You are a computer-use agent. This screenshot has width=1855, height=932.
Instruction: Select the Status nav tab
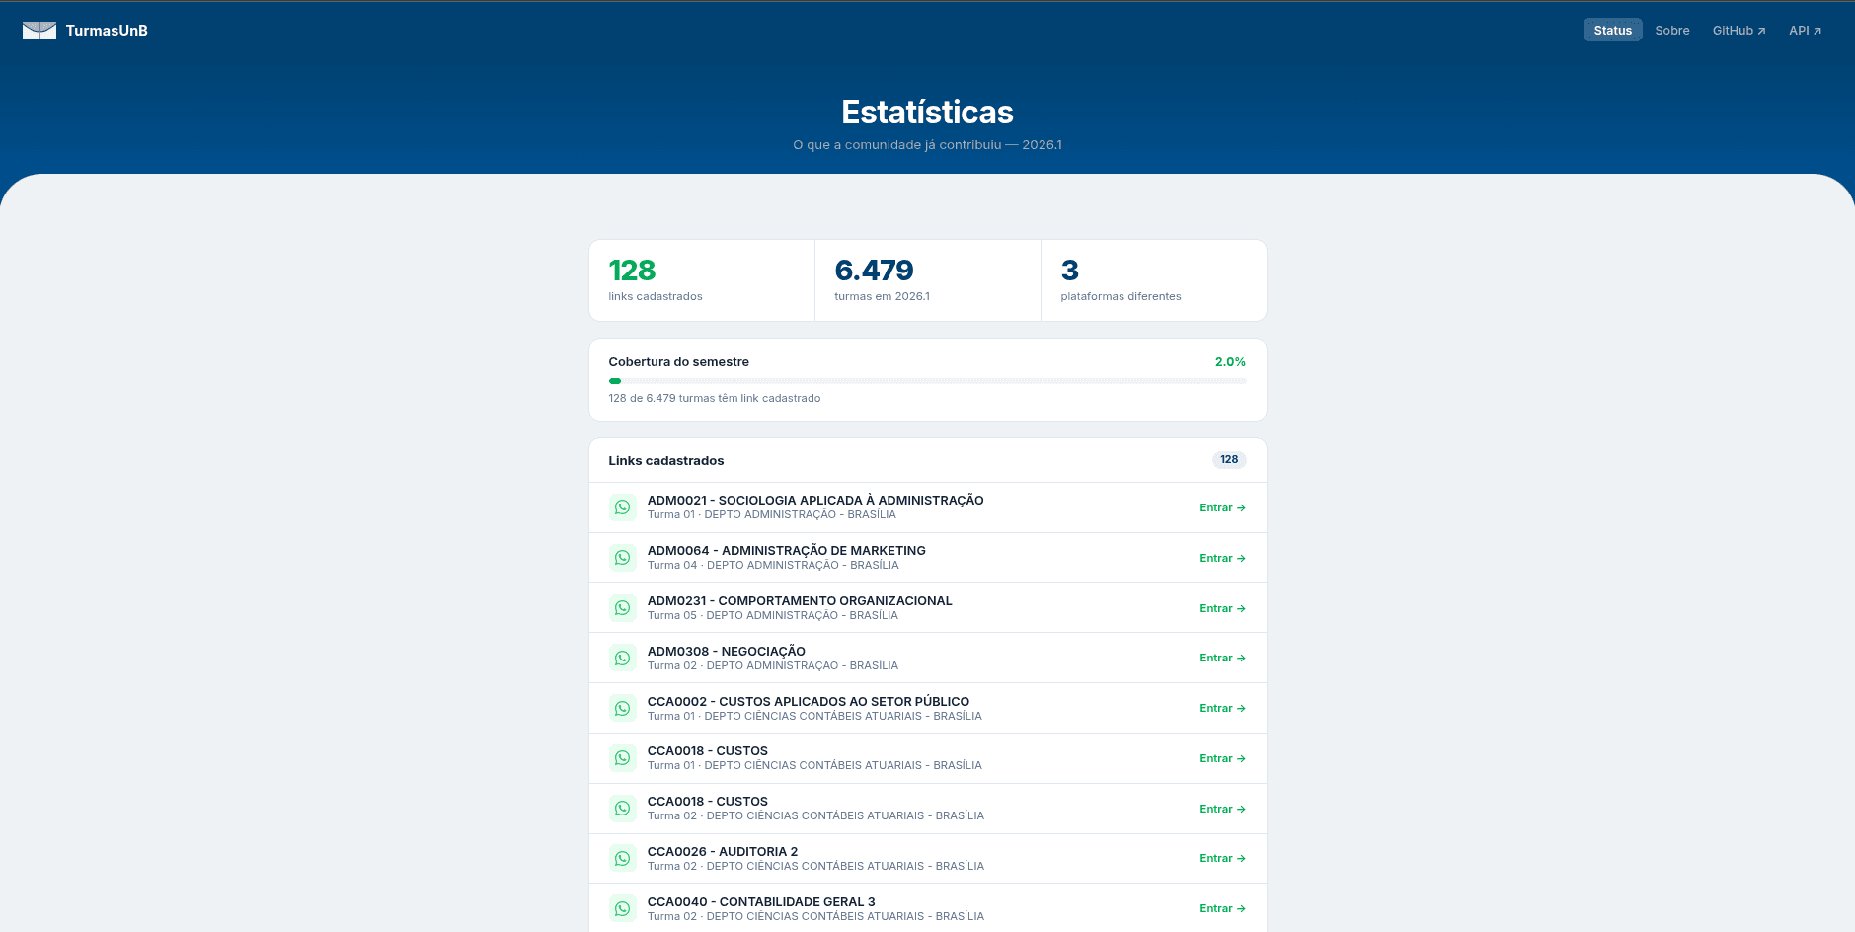coord(1612,31)
